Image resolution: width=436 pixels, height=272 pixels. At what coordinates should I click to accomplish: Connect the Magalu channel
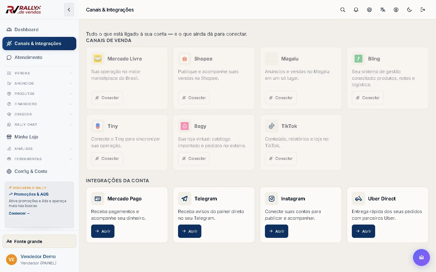coord(281,98)
